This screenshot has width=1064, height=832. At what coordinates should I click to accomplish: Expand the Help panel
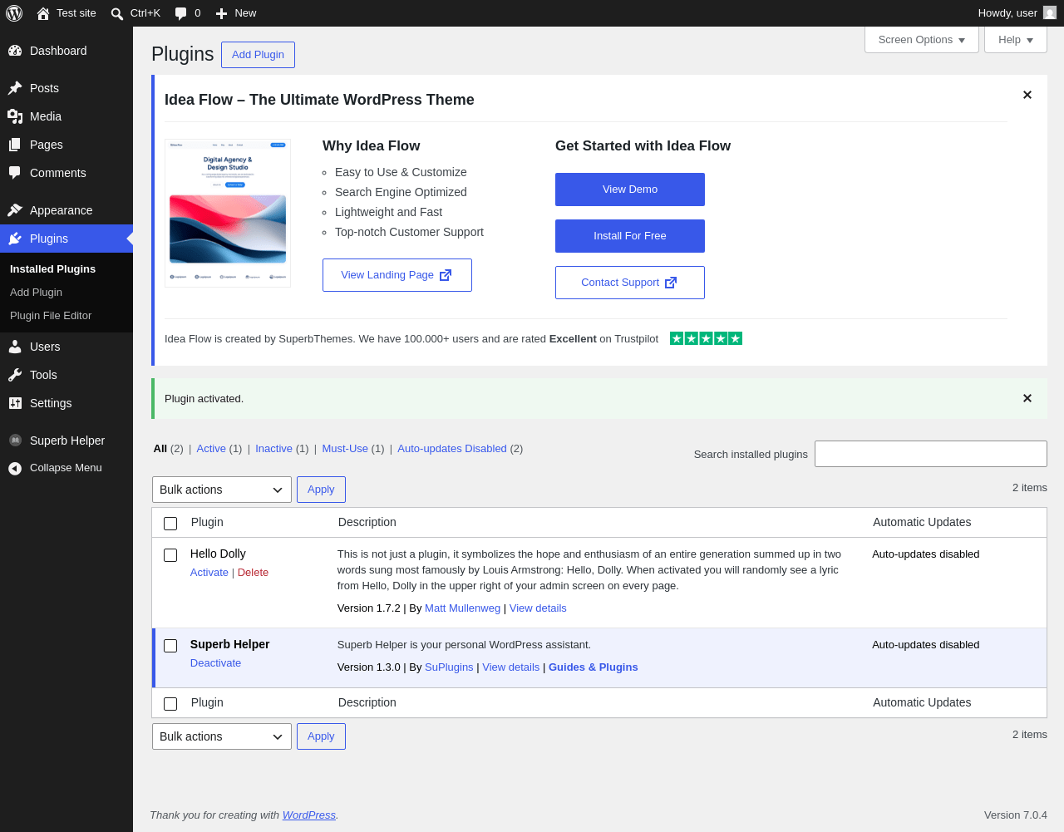[x=1016, y=40]
